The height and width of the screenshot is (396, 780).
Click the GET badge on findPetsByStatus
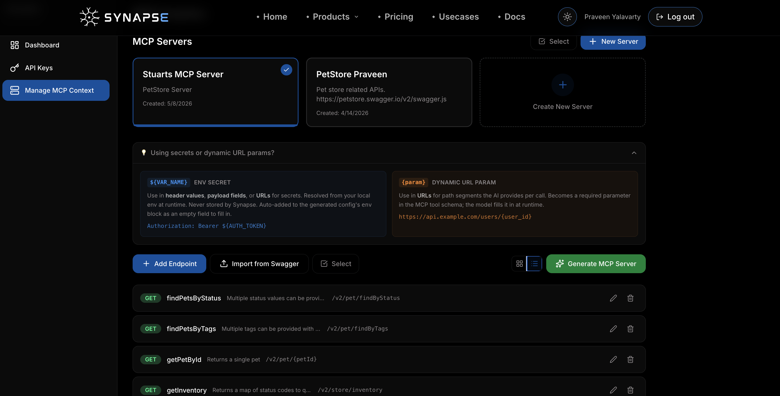tap(150, 298)
